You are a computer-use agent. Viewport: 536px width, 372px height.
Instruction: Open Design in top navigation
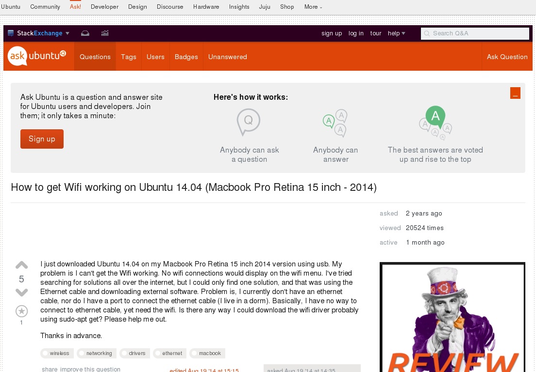click(137, 7)
